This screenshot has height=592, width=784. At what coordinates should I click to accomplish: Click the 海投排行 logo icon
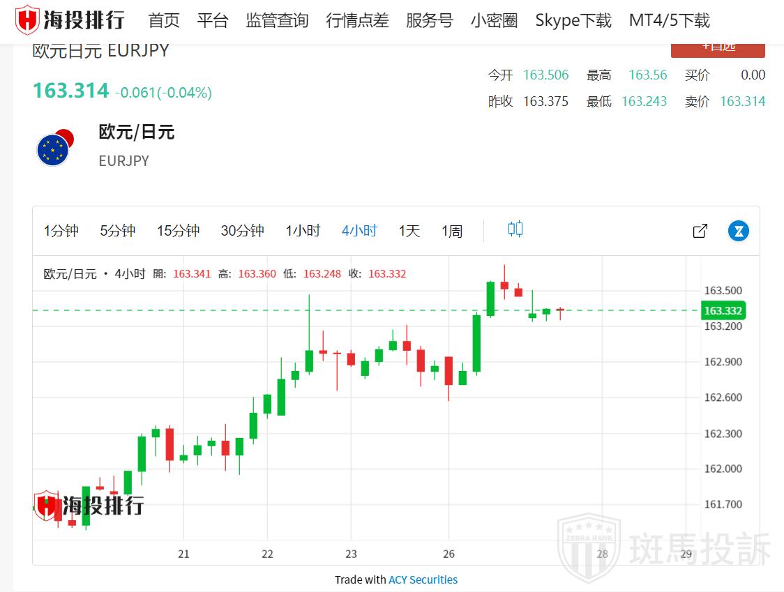tap(28, 20)
